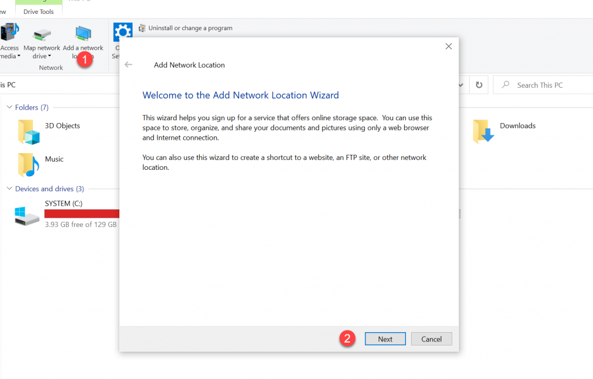Open Settings via the blue gear icon
593x379 pixels.
[123, 32]
